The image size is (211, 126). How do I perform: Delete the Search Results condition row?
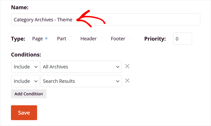pos(127,81)
